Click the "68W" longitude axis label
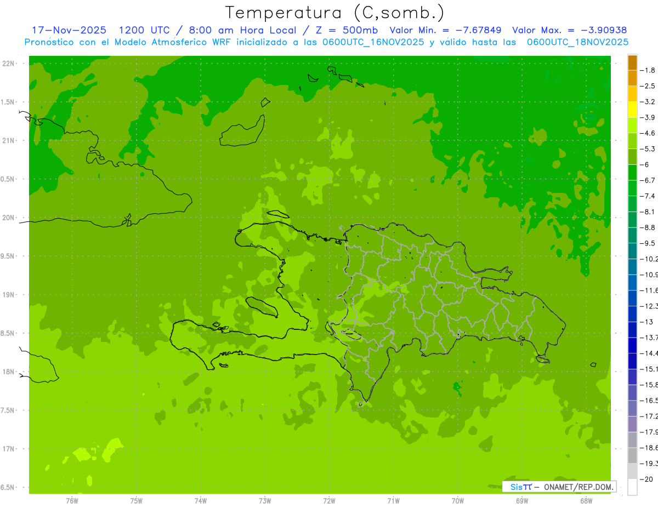The width and height of the screenshot is (658, 508). 586,501
